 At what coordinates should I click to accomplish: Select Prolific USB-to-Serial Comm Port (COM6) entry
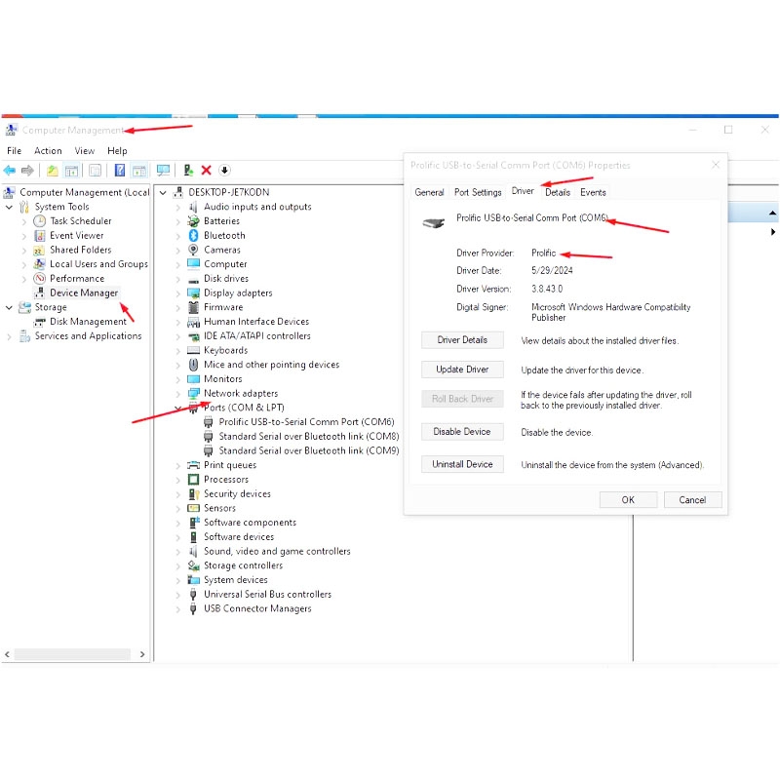[306, 422]
